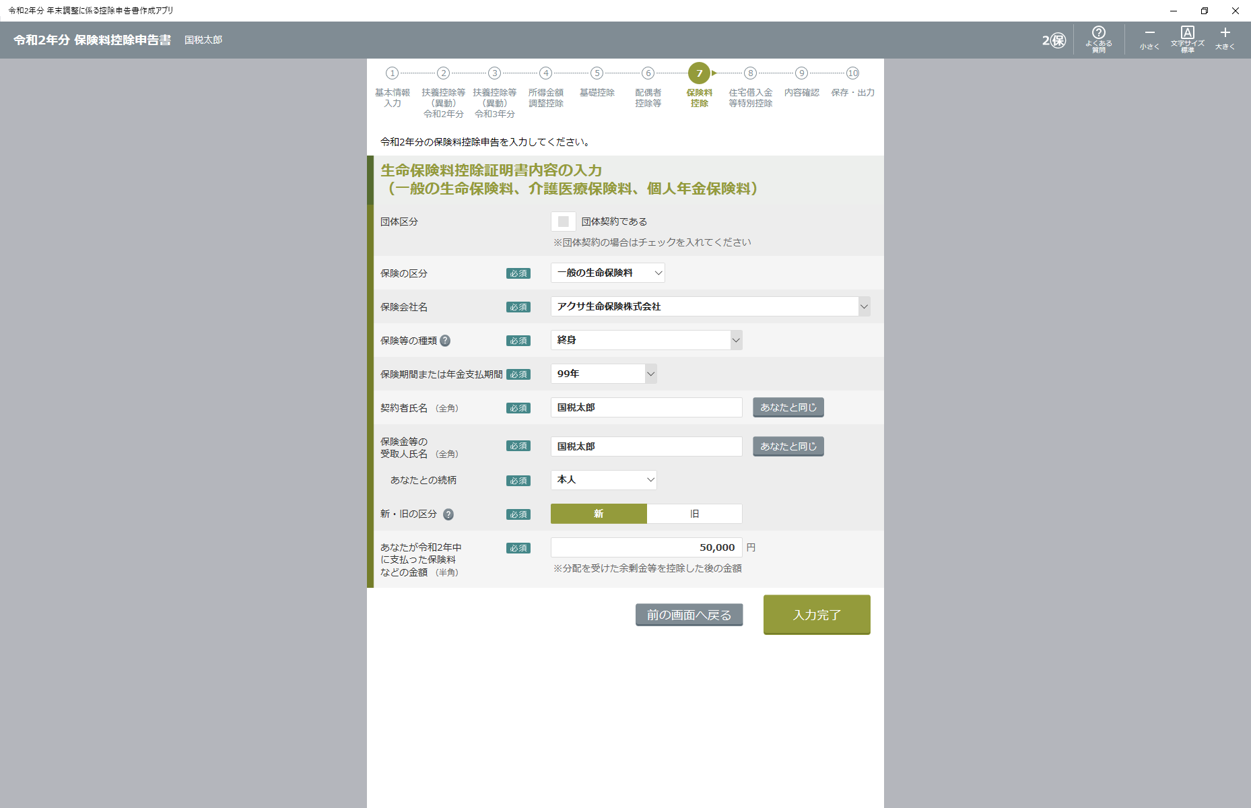
Task: Jump to step 6 配偶者控除等
Action: (x=648, y=73)
